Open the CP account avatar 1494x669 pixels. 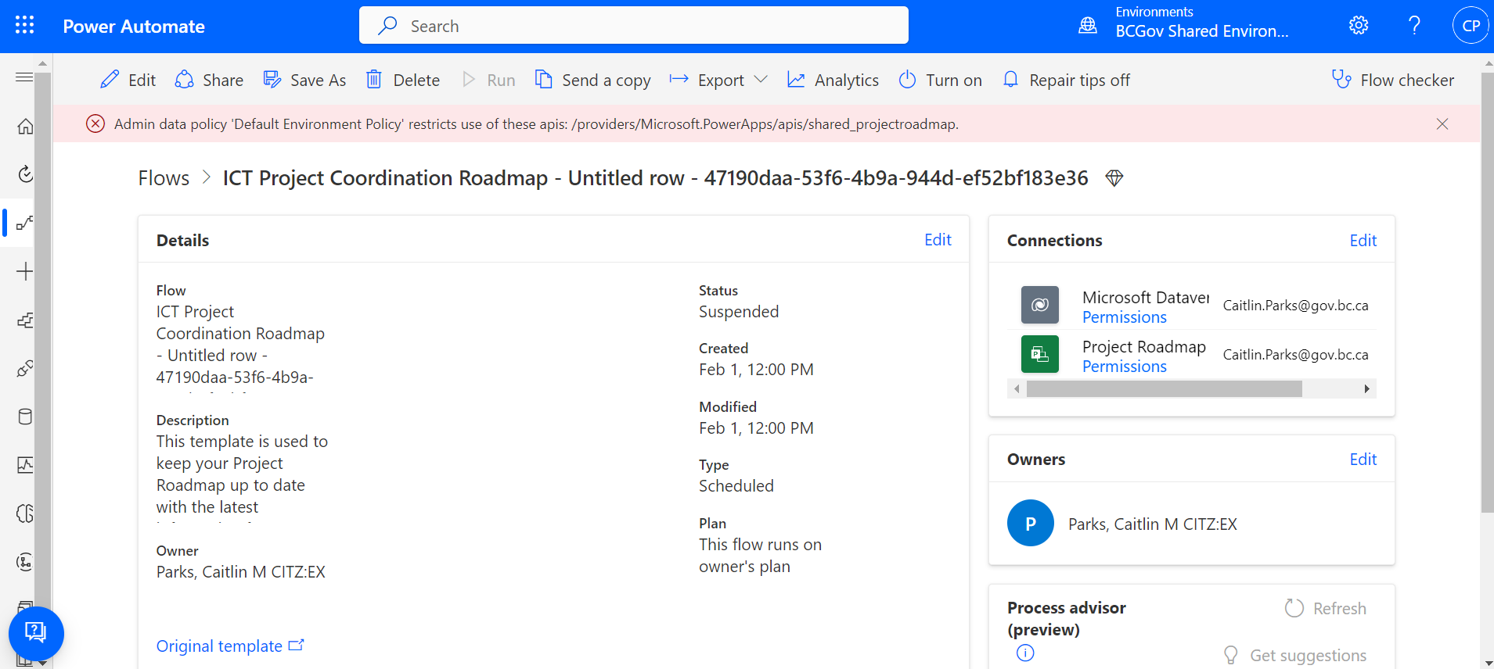pyautogui.click(x=1471, y=25)
